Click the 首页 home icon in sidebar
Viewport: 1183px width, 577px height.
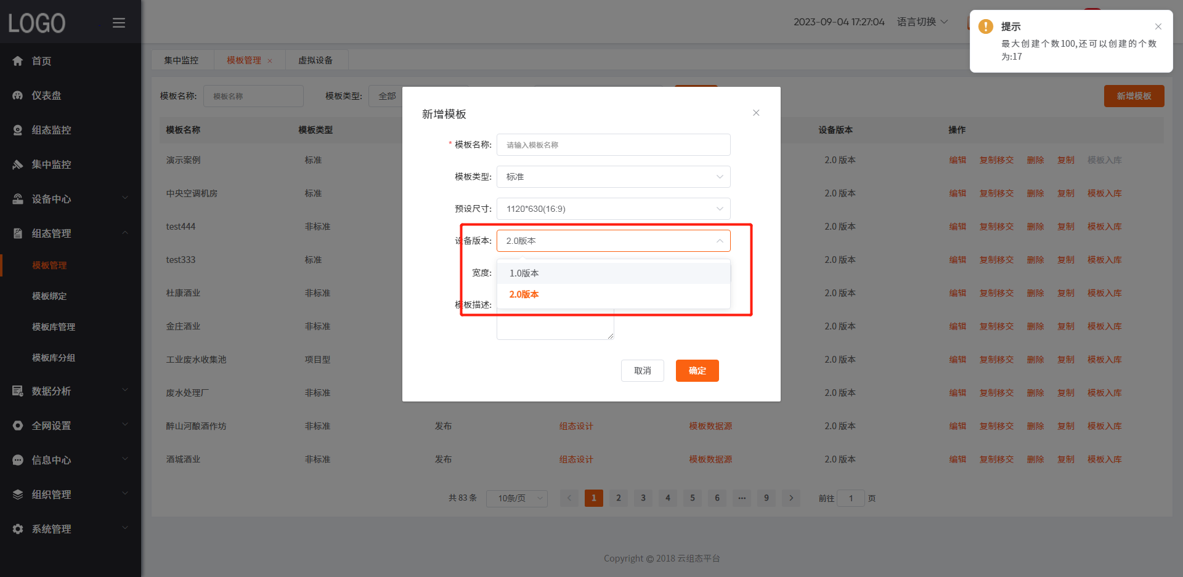(x=18, y=61)
